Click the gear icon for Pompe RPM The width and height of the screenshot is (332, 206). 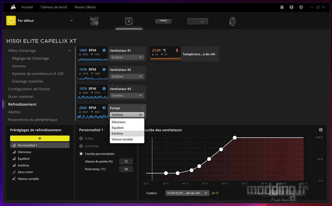(104, 108)
